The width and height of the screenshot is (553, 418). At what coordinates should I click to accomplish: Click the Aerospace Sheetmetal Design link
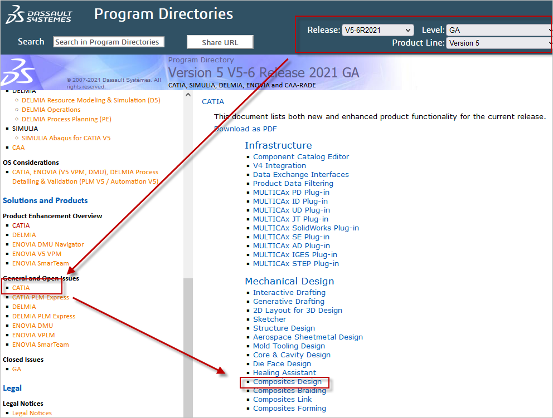coord(308,337)
